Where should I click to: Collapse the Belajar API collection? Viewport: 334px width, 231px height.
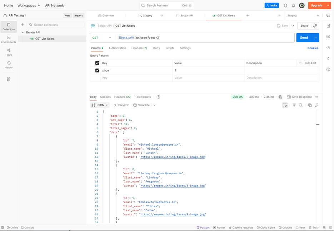23,32
